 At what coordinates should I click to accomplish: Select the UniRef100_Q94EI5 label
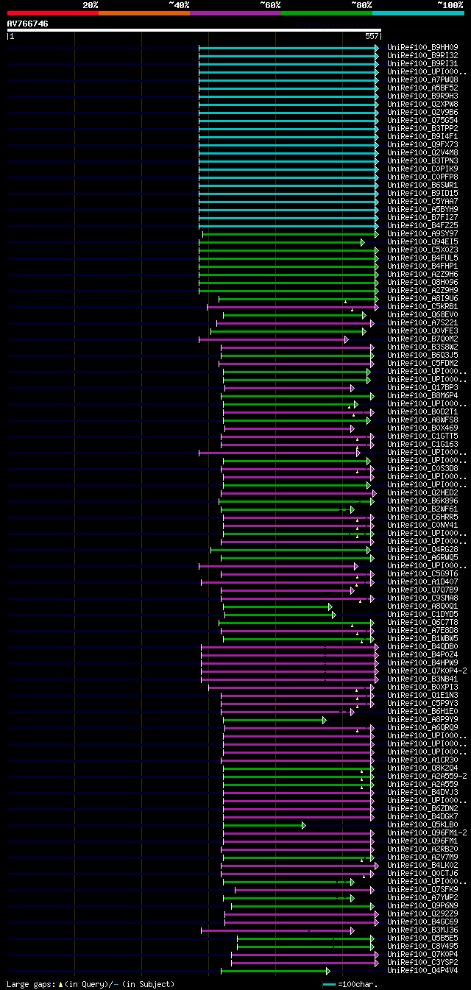click(x=424, y=242)
